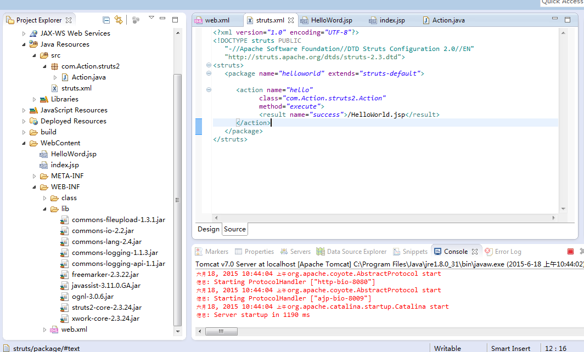This screenshot has width=584, height=352.
Task: Collapse the WebContent folder
Action: 24,143
